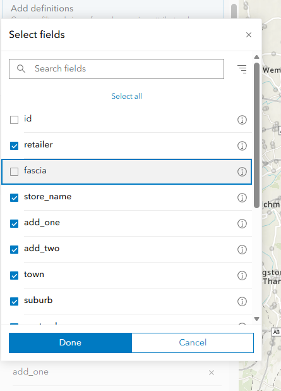Click the field list scrollbar thumb
281x391 pixels.
pyautogui.click(x=256, y=135)
